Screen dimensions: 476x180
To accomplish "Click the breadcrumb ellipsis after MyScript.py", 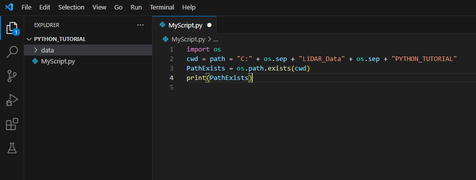I will (216, 39).
